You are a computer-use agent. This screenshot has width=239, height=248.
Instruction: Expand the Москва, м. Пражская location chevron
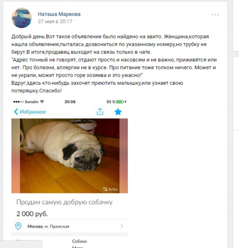[x=122, y=226]
